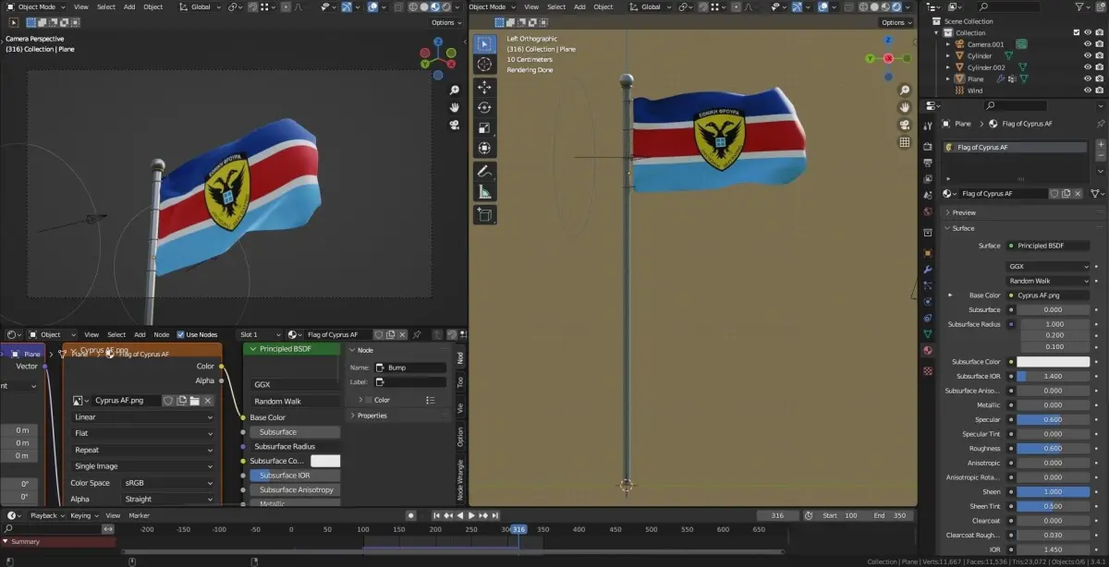The image size is (1109, 567).
Task: Hide Plane with its eye icon
Action: (x=1087, y=79)
